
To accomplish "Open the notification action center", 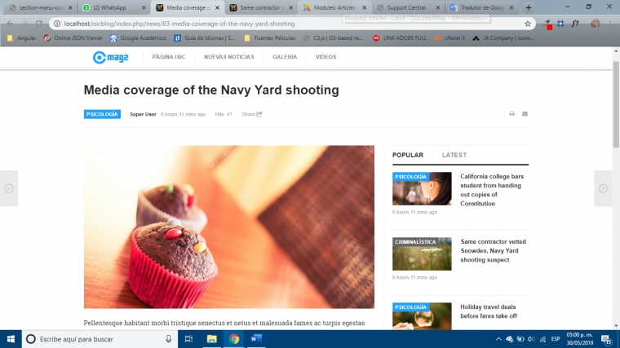I will [x=606, y=339].
